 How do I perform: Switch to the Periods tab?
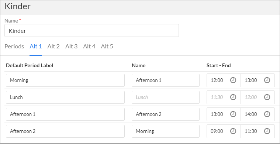14,47
